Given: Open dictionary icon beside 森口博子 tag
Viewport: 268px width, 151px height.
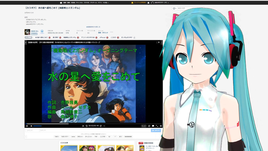Looking at the screenshot, I should click(x=60, y=37).
